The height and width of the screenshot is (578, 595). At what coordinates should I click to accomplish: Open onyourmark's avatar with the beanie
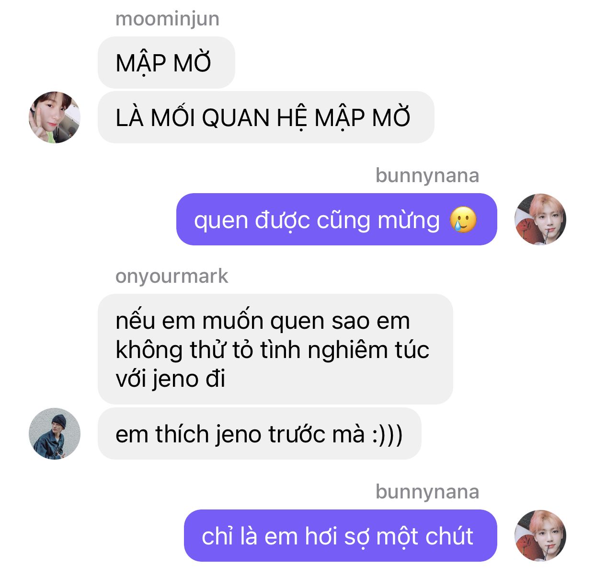coord(55,434)
